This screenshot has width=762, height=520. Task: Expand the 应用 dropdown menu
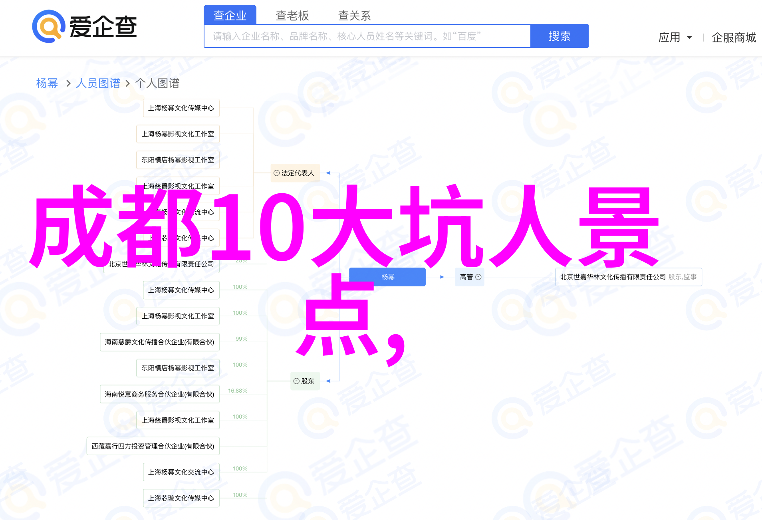click(675, 37)
